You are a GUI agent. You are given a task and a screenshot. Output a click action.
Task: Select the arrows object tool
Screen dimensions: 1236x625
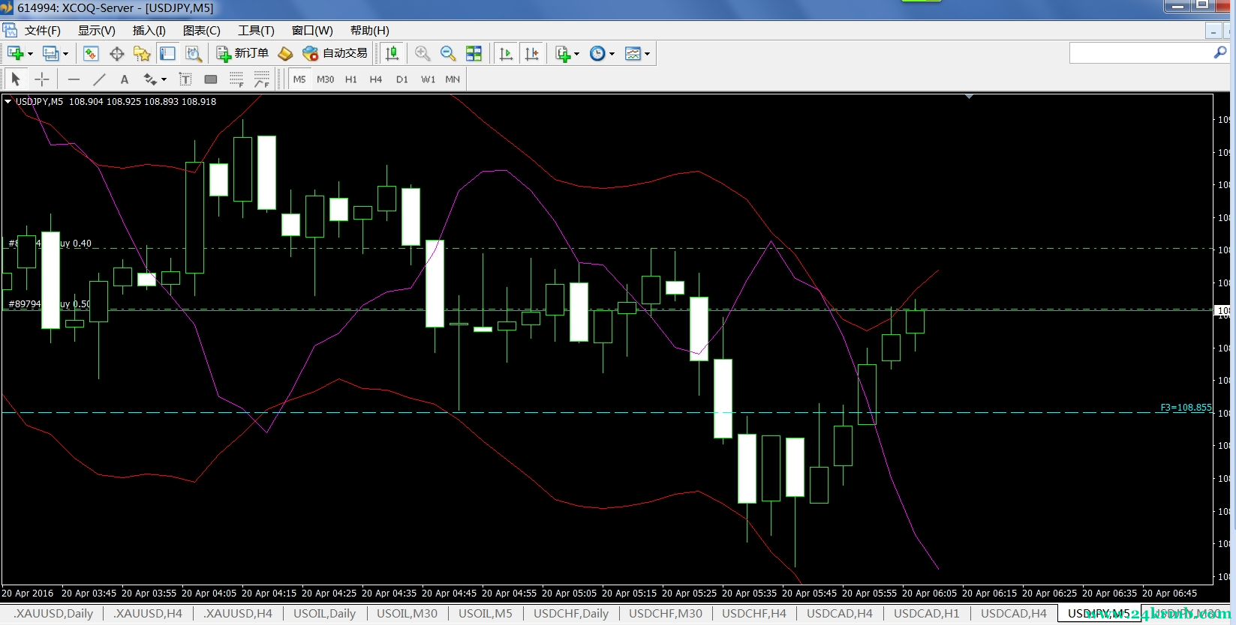[150, 79]
